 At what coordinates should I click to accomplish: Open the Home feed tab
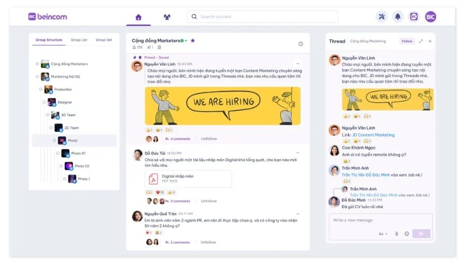click(138, 17)
